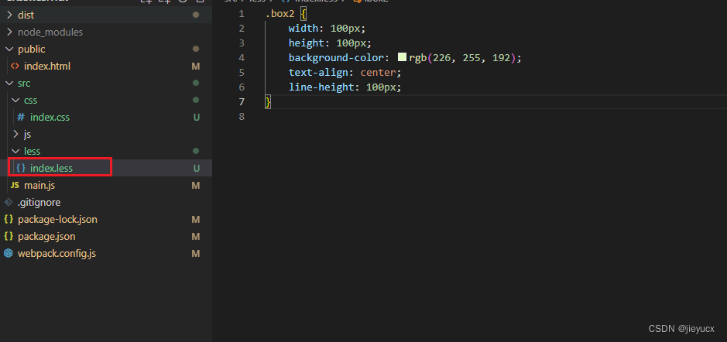
Task: Open package.json file name
Action: (x=46, y=236)
